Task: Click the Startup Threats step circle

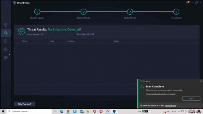Action: (130, 12)
